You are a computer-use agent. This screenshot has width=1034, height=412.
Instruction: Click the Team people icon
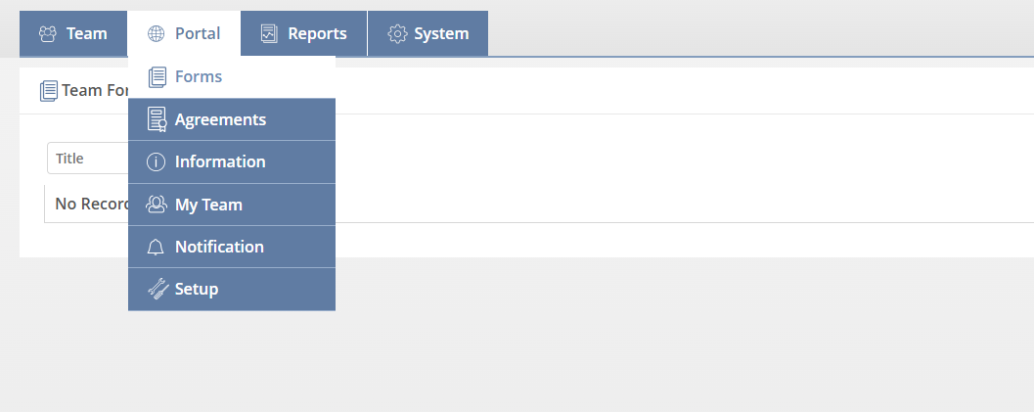click(x=48, y=34)
